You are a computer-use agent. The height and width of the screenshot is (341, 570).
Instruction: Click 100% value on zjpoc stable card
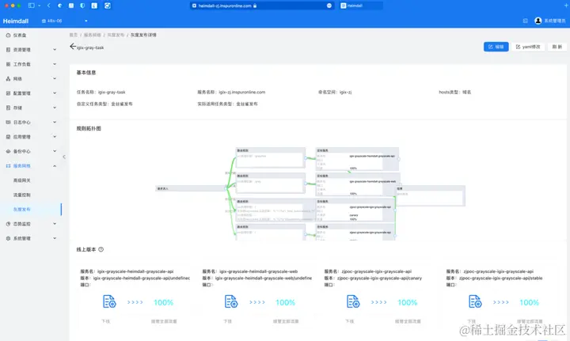(530, 302)
